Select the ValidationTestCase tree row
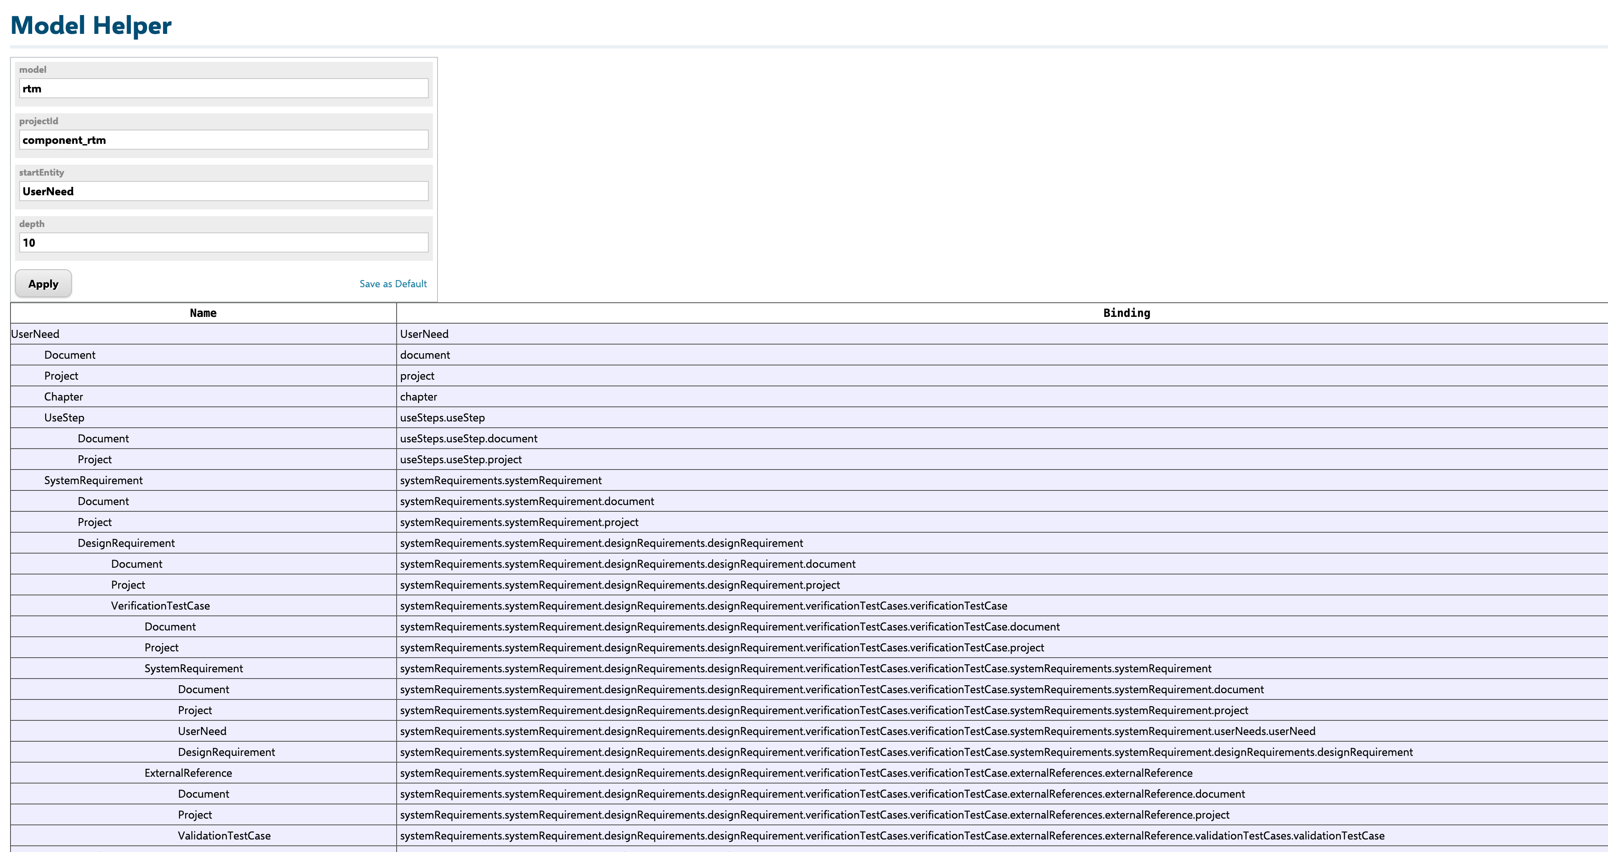1608x852 pixels. point(224,835)
